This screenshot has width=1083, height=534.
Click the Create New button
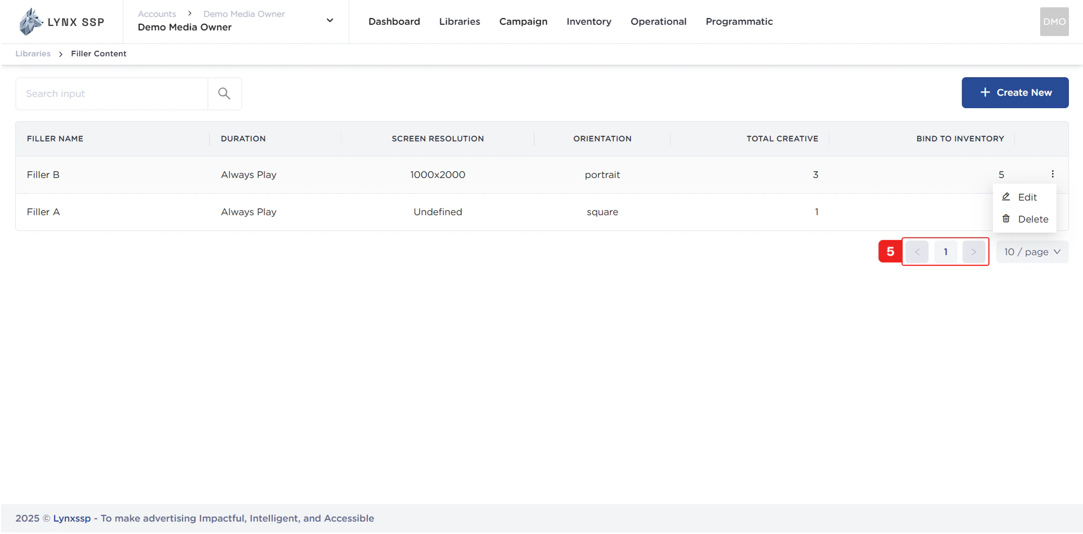point(1015,92)
